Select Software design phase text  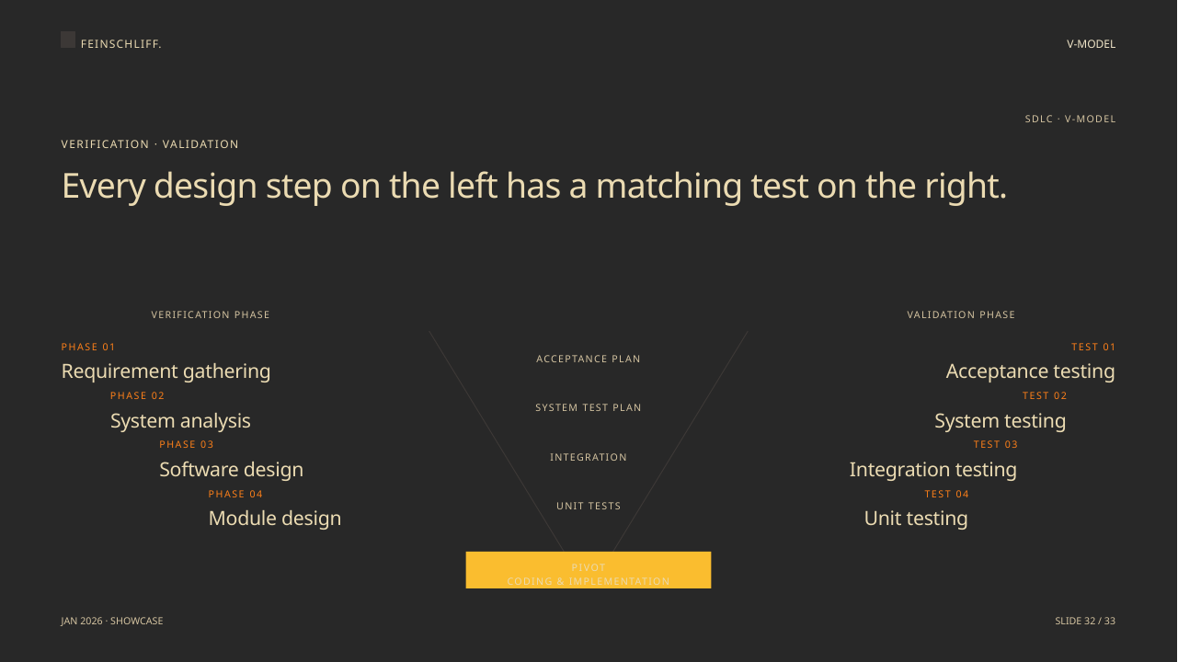(231, 470)
